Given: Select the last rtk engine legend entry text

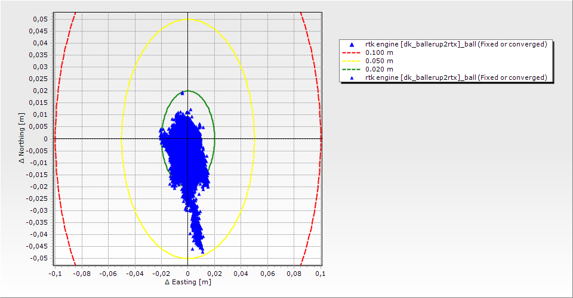Looking at the screenshot, I should click(456, 77).
